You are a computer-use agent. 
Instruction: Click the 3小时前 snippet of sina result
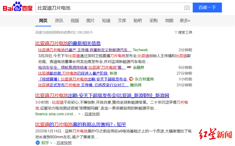pos(112,105)
